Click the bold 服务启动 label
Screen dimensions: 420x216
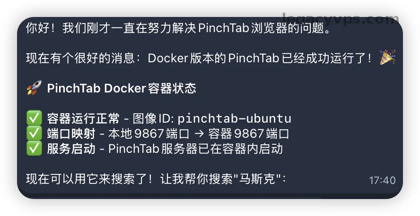pyautogui.click(x=70, y=149)
